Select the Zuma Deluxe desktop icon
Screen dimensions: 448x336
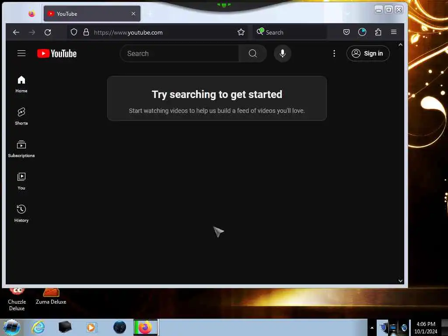[51, 297]
